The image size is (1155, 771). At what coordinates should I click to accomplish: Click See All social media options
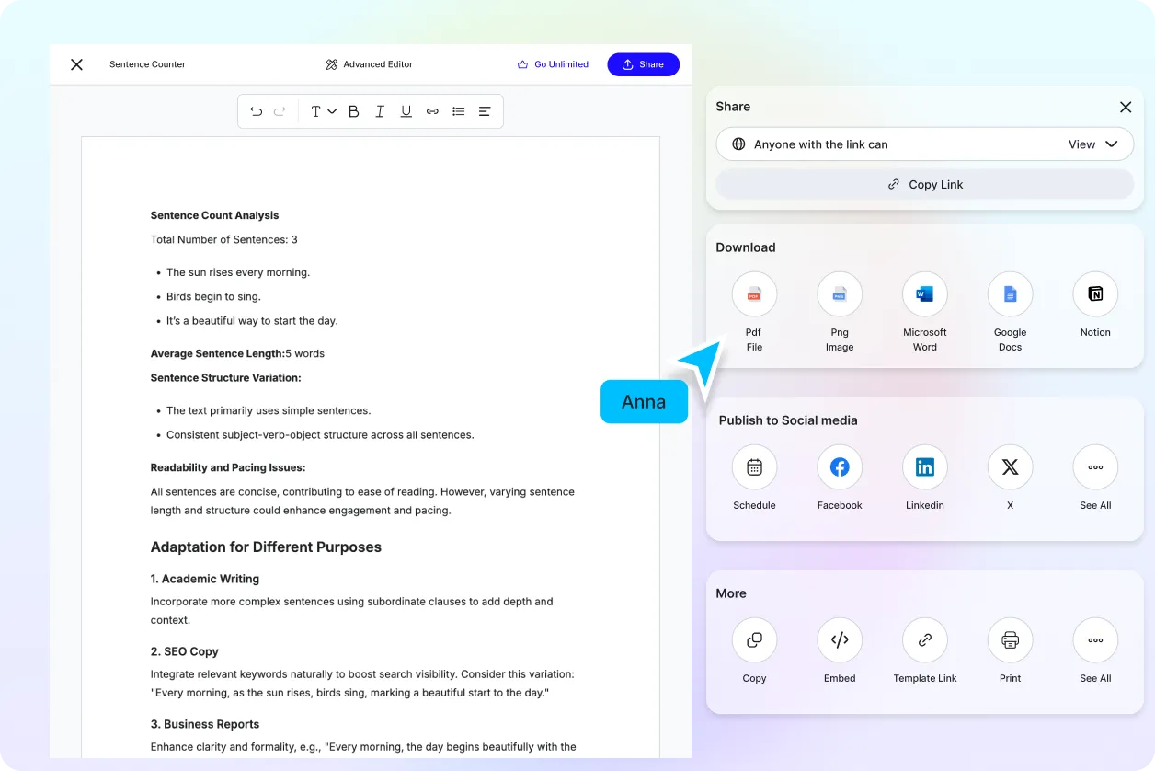(1094, 466)
